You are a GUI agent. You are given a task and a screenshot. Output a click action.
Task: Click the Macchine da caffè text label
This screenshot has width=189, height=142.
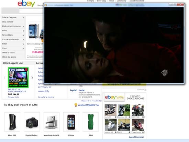pyautogui.click(x=52, y=135)
